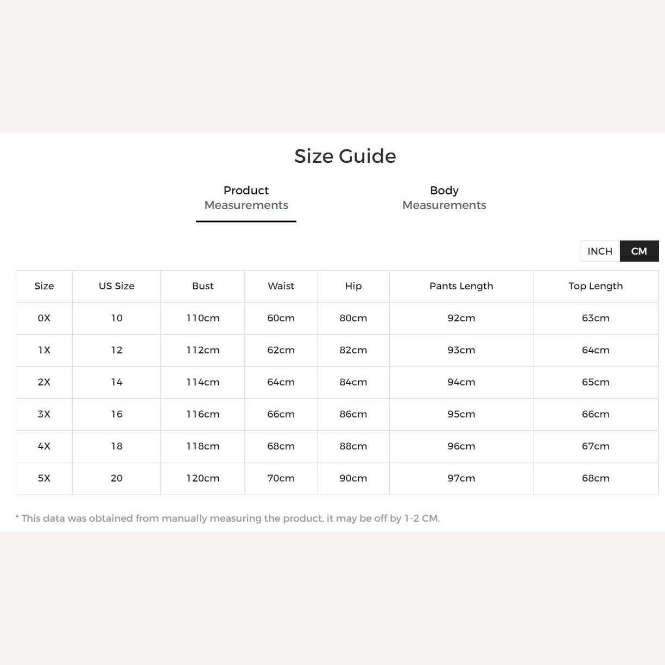Screen dimensions: 665x665
Task: Select the Product Measurements tab
Action: 246,198
